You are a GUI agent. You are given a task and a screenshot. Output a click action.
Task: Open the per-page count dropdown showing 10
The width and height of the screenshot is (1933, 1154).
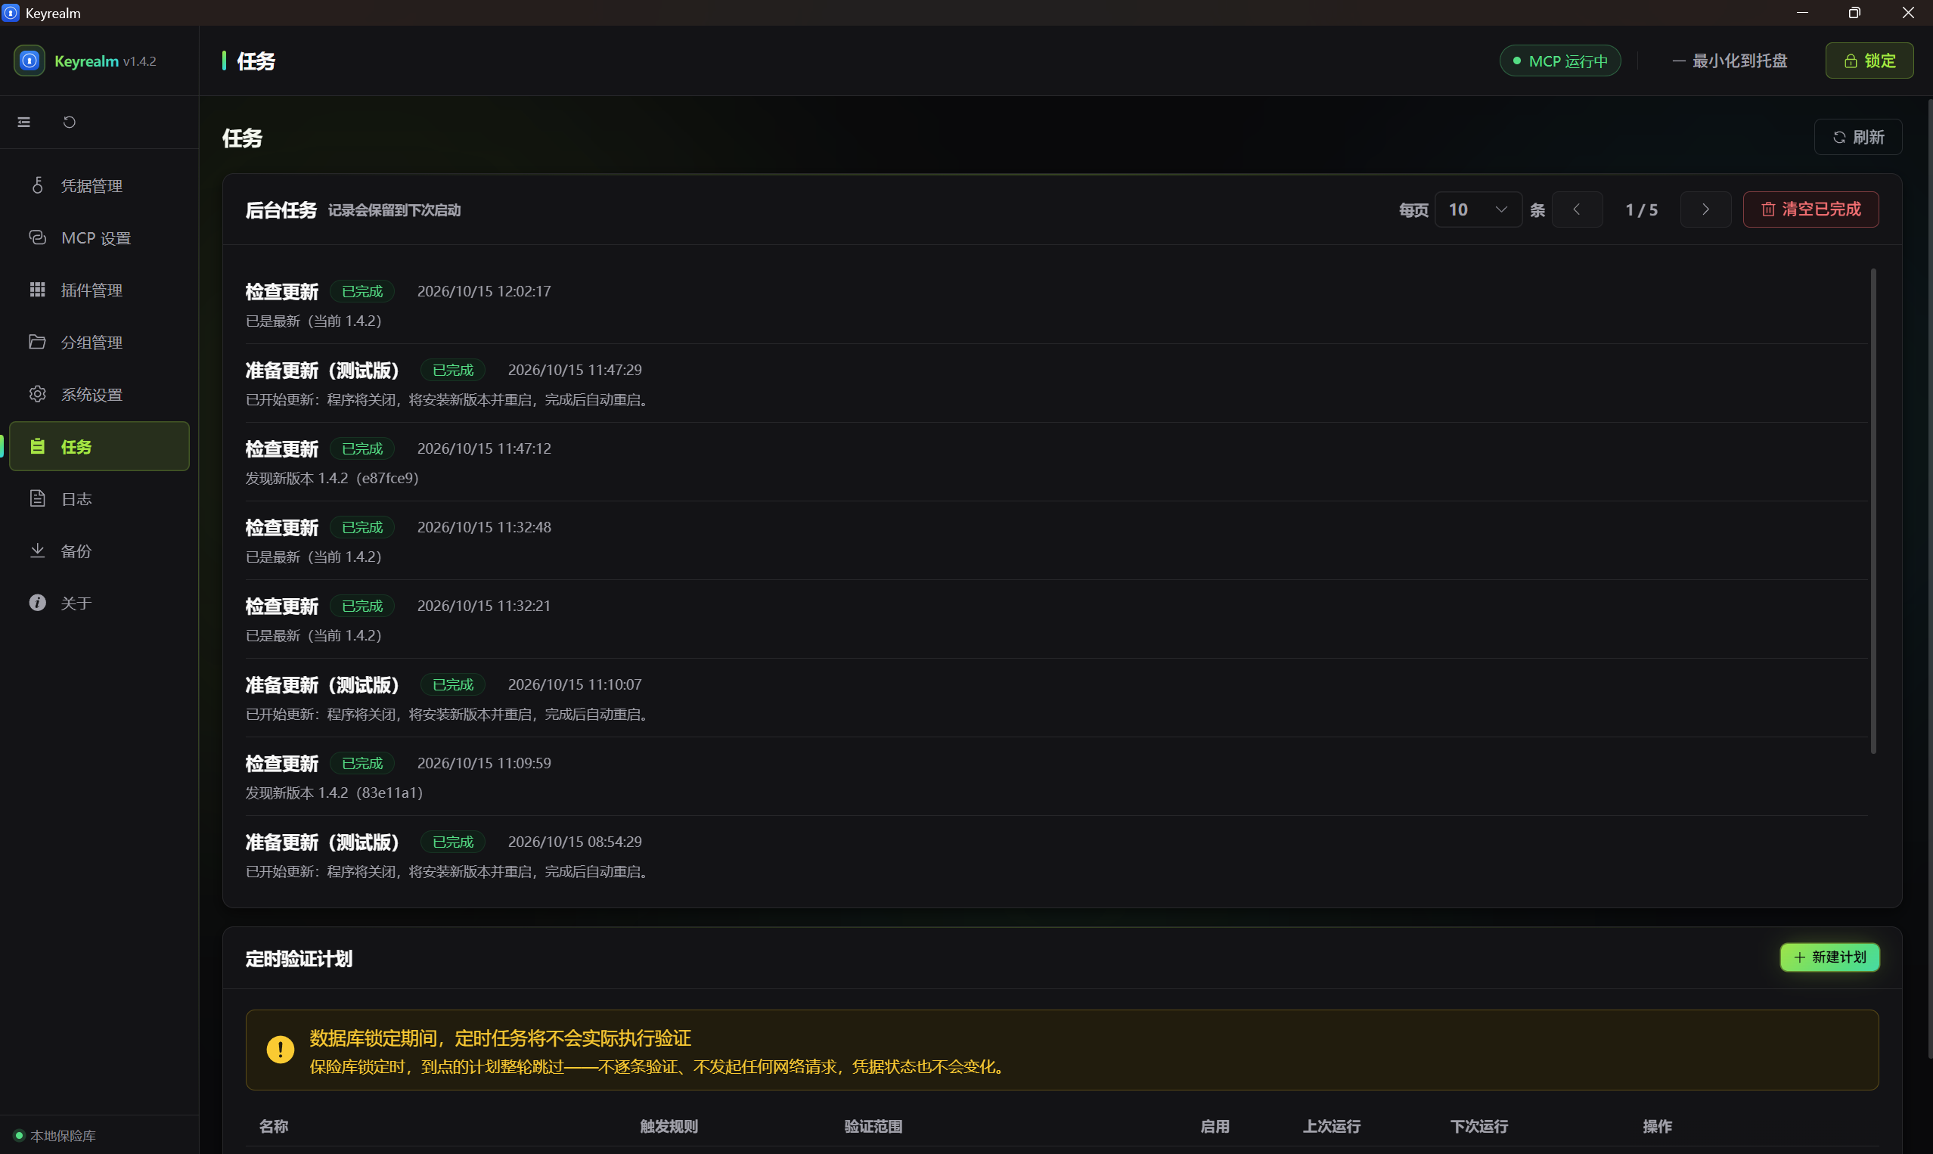(1478, 209)
